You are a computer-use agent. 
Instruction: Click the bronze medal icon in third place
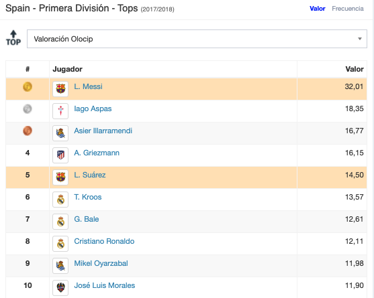(28, 131)
